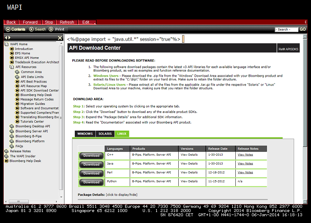The width and height of the screenshot is (311, 223).
Task: Expand Bloomberg B-Pipe folder icon
Action: point(12,136)
